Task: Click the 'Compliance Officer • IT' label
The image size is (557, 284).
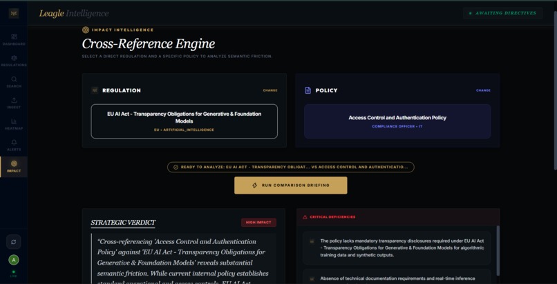Action: 397,126
